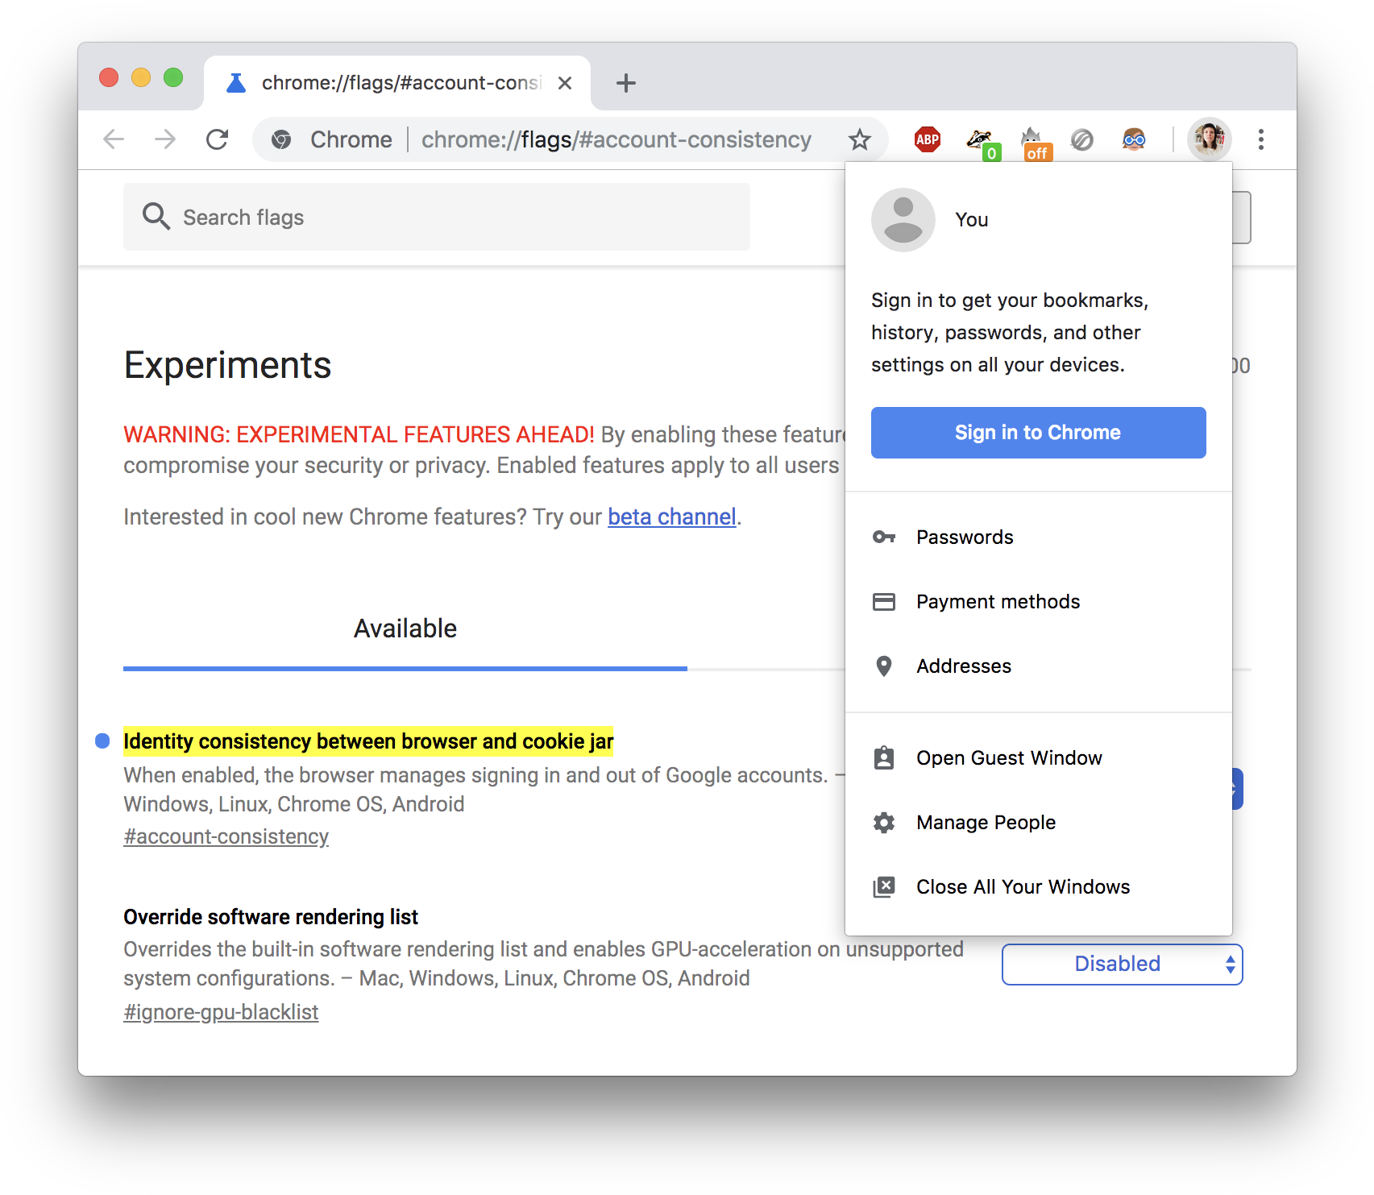
Task: Click the guest badge icon beside Open Guest Window
Action: (x=884, y=758)
